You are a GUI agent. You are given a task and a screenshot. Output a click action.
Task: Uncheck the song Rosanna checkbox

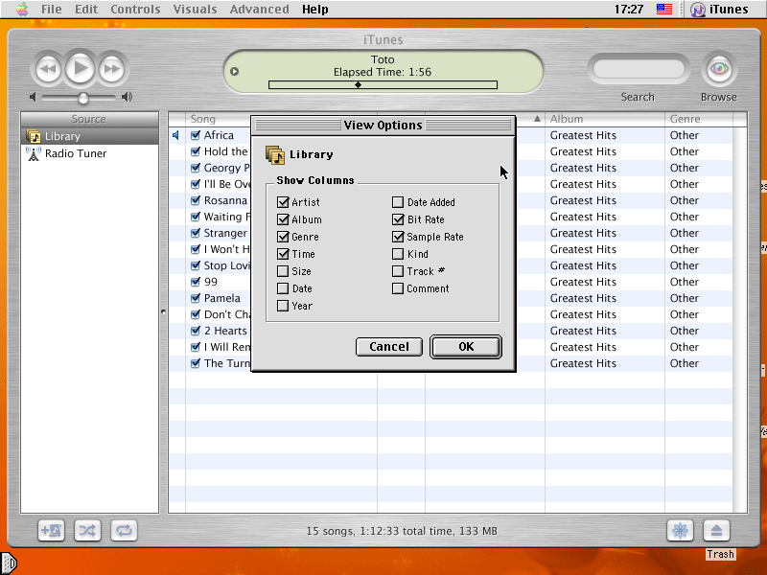tap(196, 200)
